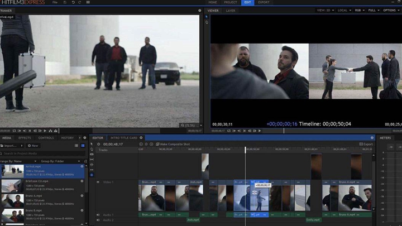Switch media panel to thumbnail view

tap(83, 146)
